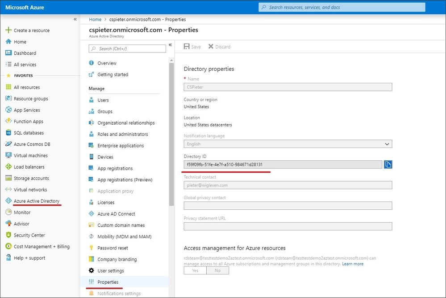
Task: Collapse the Azure AD blade menu
Action: (171, 45)
